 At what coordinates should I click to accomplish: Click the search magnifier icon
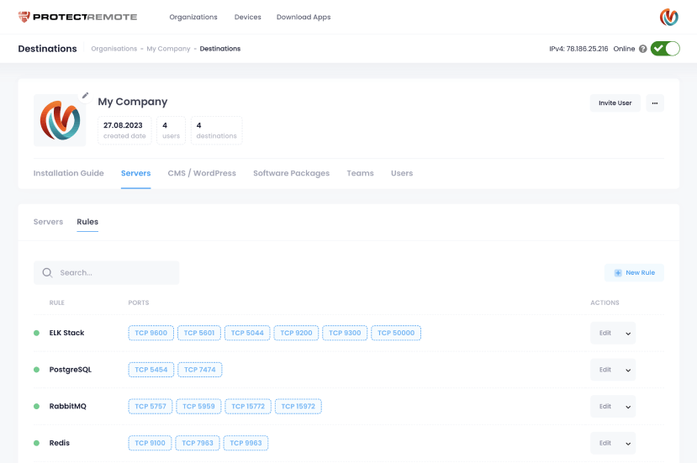(x=48, y=273)
